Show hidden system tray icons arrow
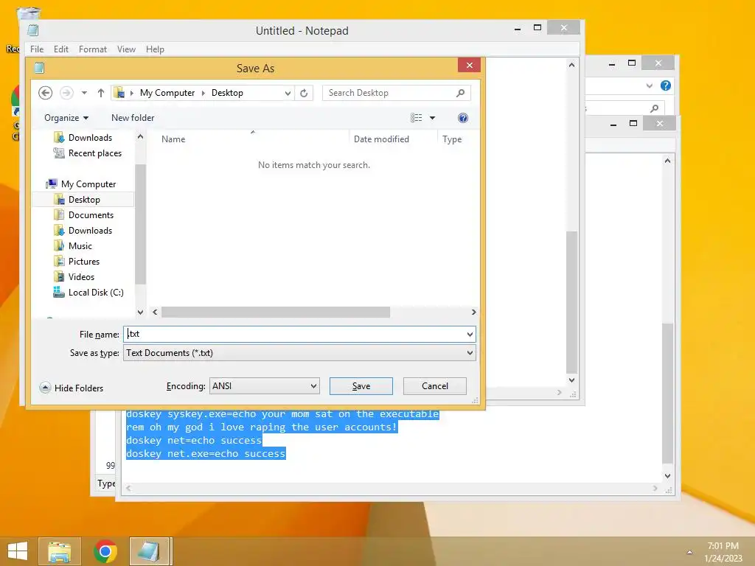Image resolution: width=755 pixels, height=566 pixels. 689,552
